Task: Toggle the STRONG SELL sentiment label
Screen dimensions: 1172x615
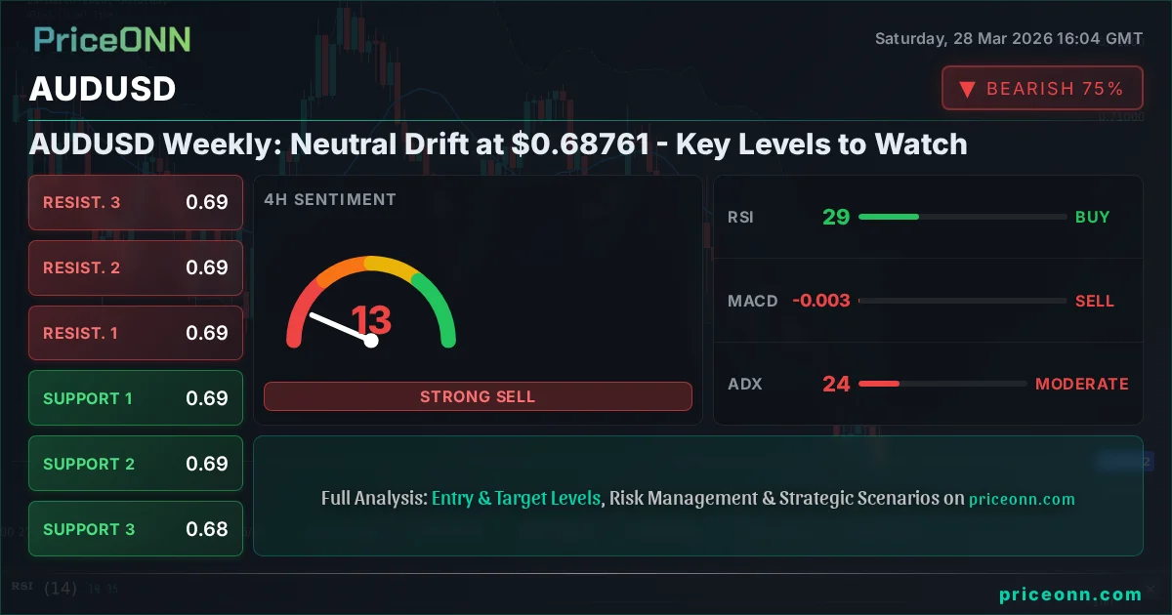Action: (478, 396)
